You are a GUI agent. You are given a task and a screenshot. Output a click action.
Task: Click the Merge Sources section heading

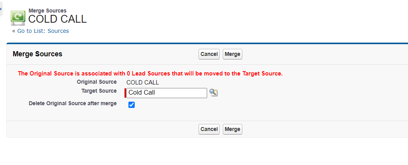pyautogui.click(x=38, y=54)
